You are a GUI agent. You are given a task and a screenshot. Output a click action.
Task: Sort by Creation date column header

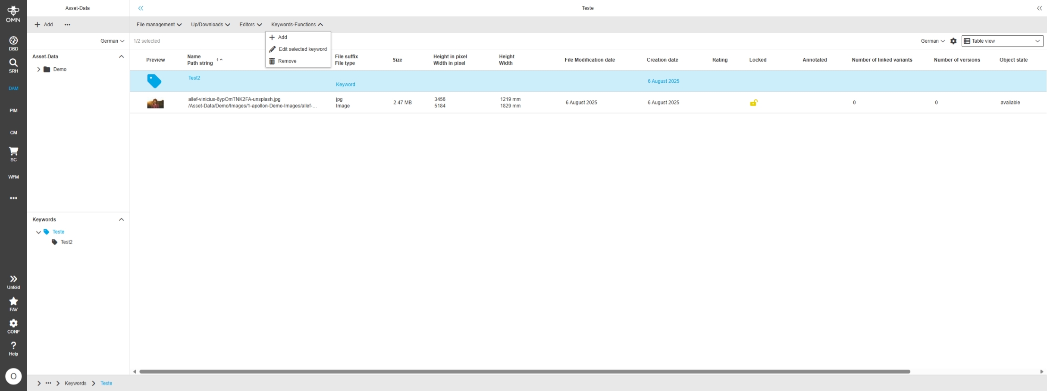662,60
